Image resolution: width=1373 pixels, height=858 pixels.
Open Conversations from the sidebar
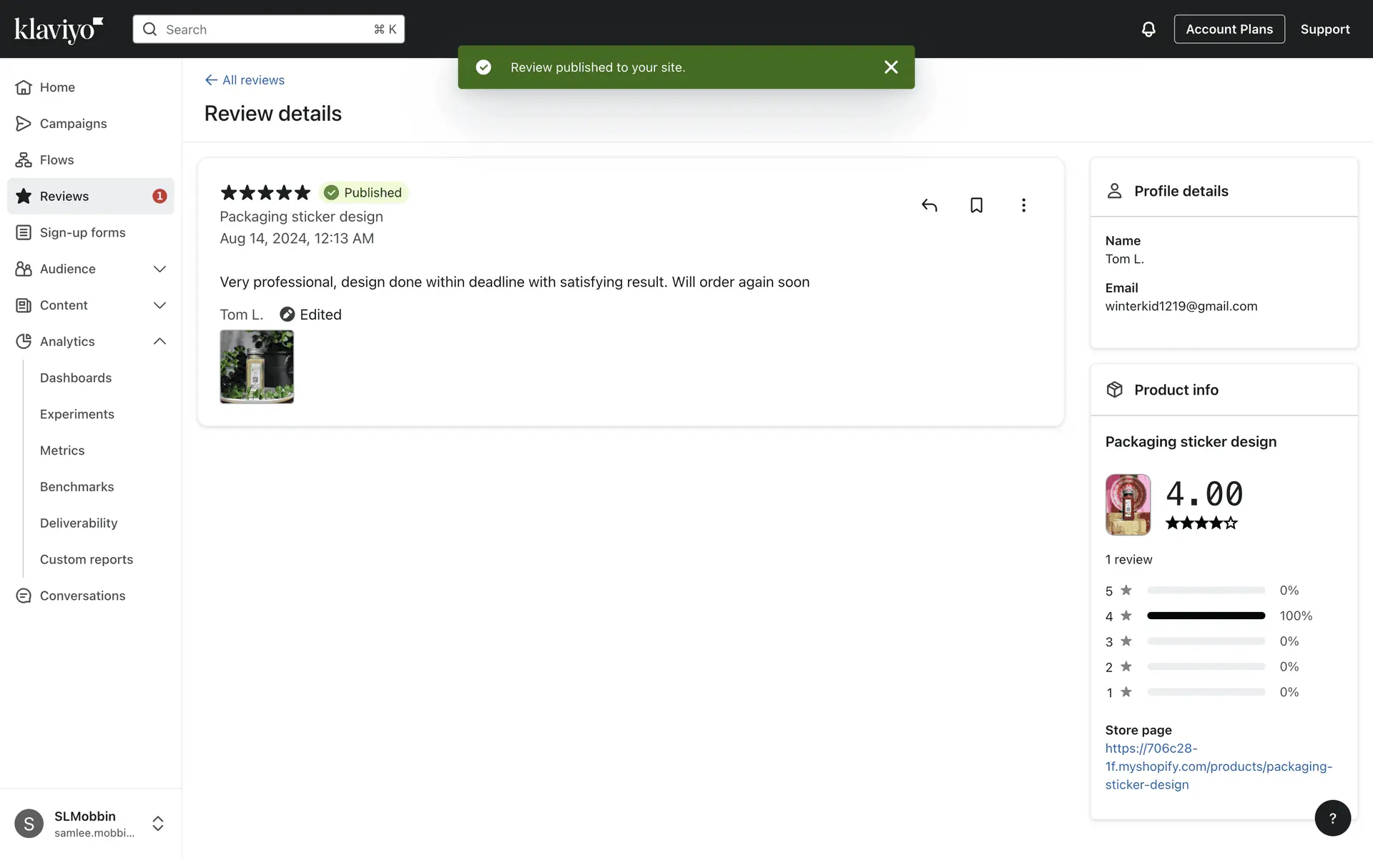coord(82,596)
